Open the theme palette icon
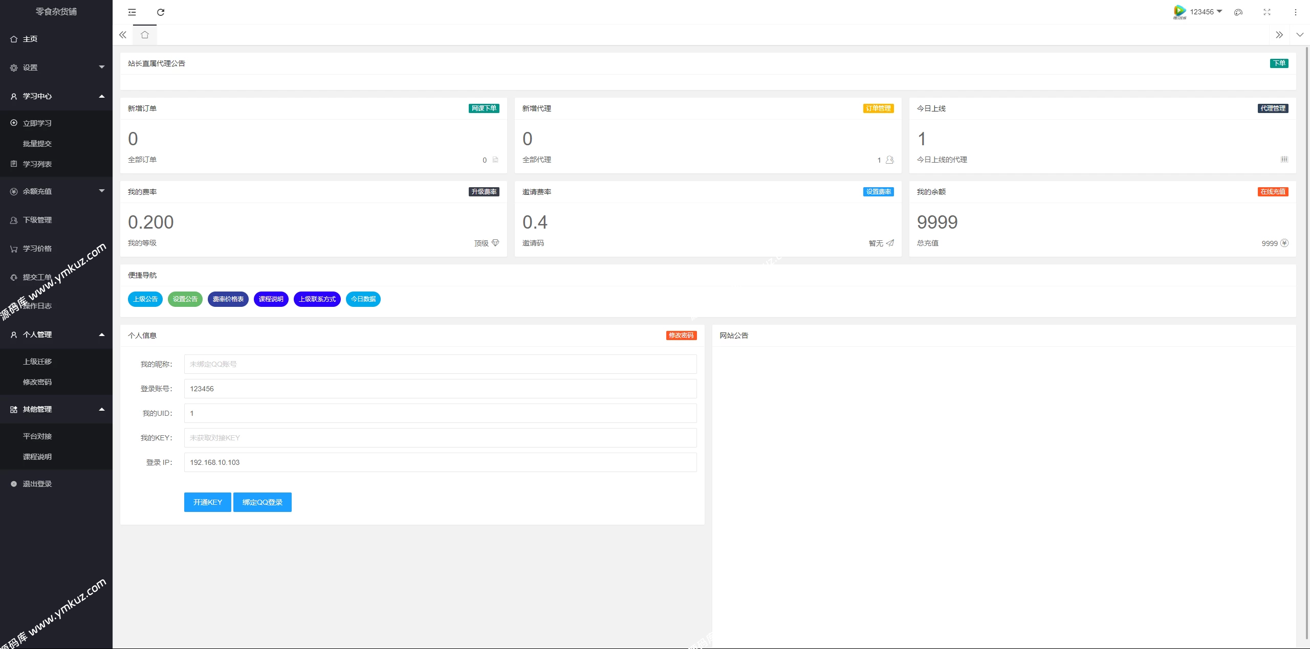The width and height of the screenshot is (1310, 649). click(1238, 12)
